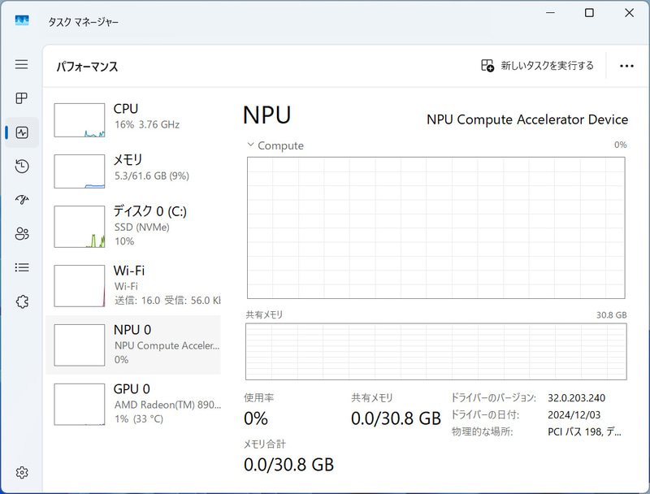Switch to the Processes view icon

point(21,98)
